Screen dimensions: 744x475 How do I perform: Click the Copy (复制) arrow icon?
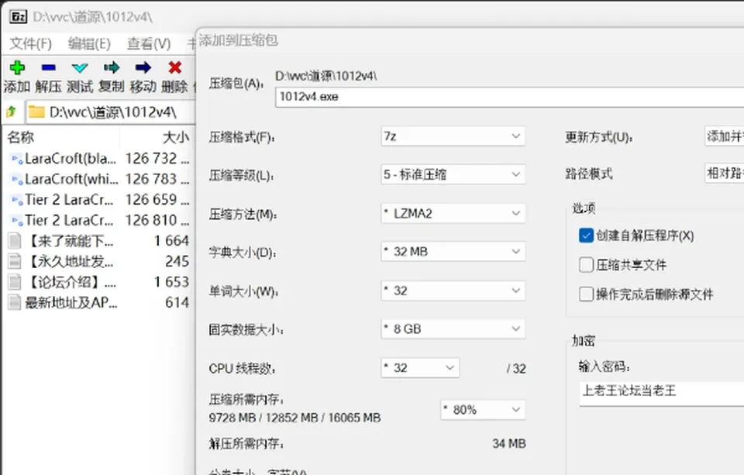click(x=112, y=68)
